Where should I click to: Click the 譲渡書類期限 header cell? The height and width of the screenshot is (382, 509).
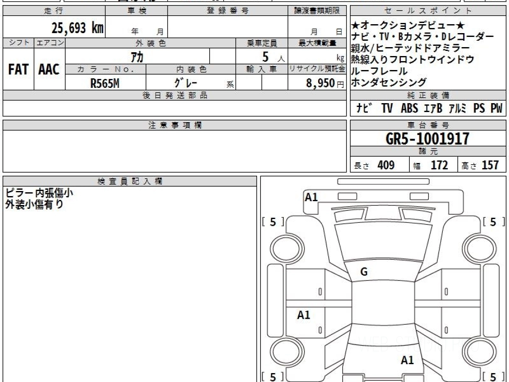click(x=317, y=11)
